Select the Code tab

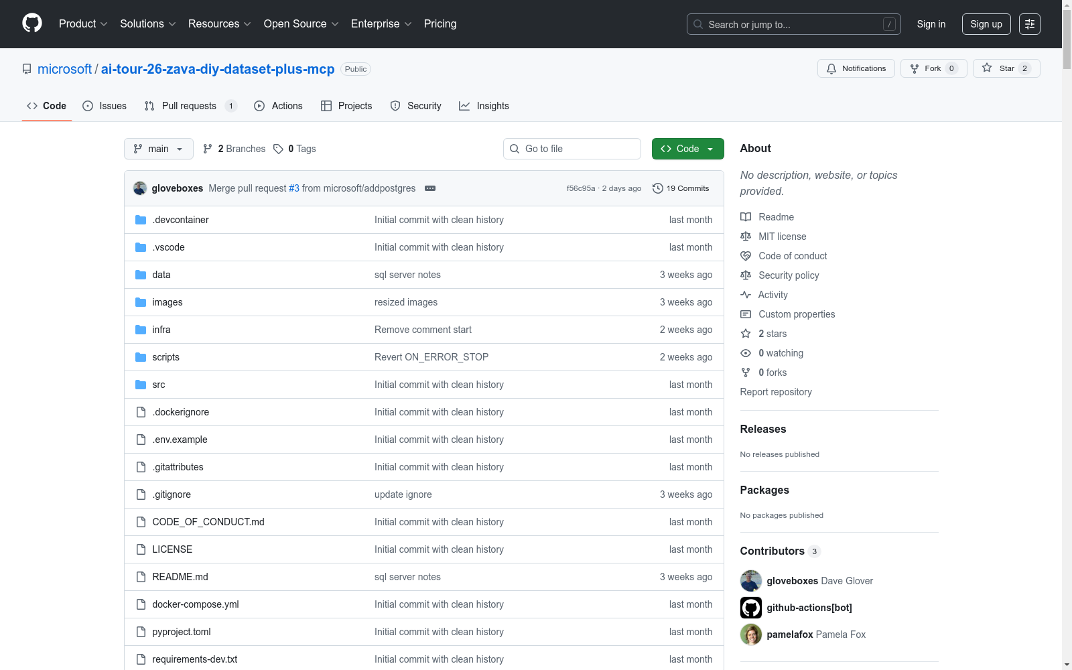click(x=46, y=106)
